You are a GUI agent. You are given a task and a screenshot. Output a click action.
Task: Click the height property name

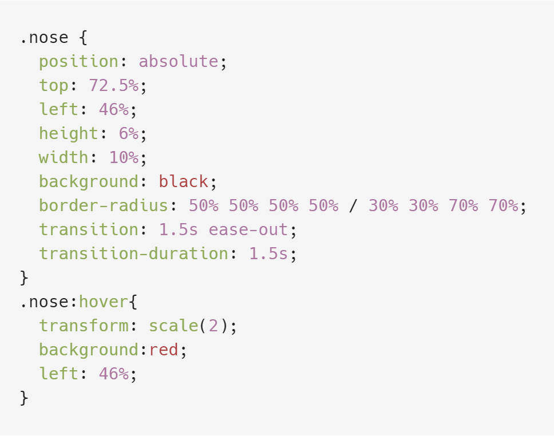pos(69,133)
